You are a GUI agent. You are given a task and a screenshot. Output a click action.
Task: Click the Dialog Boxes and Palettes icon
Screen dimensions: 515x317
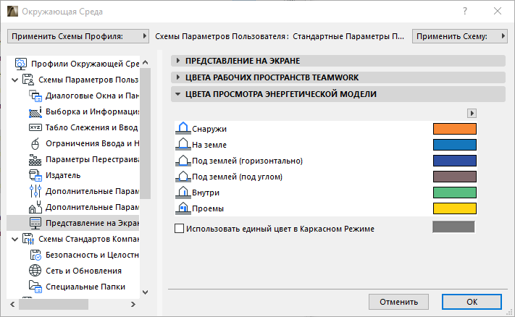tap(35, 96)
